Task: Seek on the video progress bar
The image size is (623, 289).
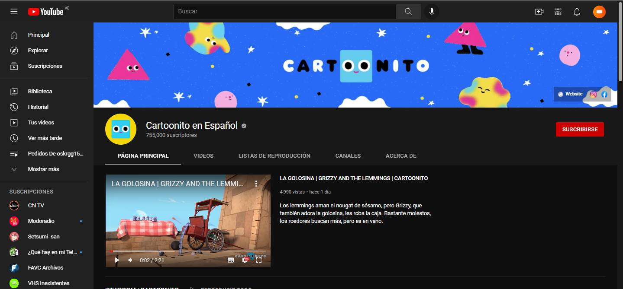Action: pyautogui.click(x=188, y=251)
